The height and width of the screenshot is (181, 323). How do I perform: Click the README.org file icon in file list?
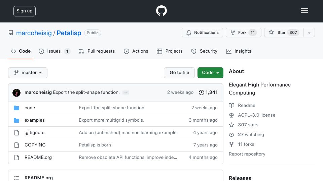(16, 158)
